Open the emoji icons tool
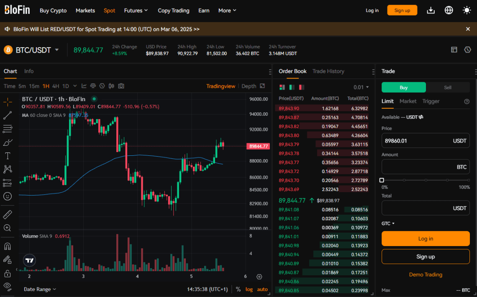This screenshot has width=477, height=297. [x=8, y=196]
